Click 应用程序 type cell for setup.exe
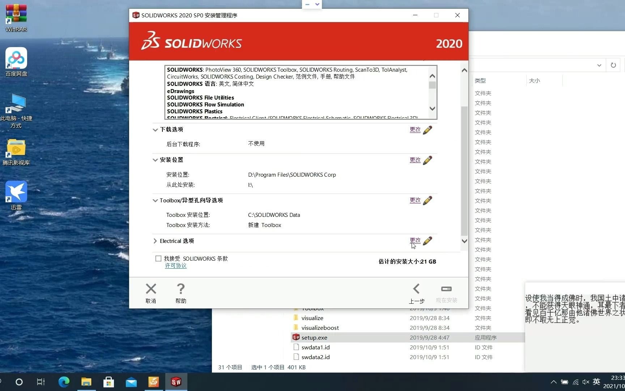This screenshot has width=625, height=391. [485, 337]
